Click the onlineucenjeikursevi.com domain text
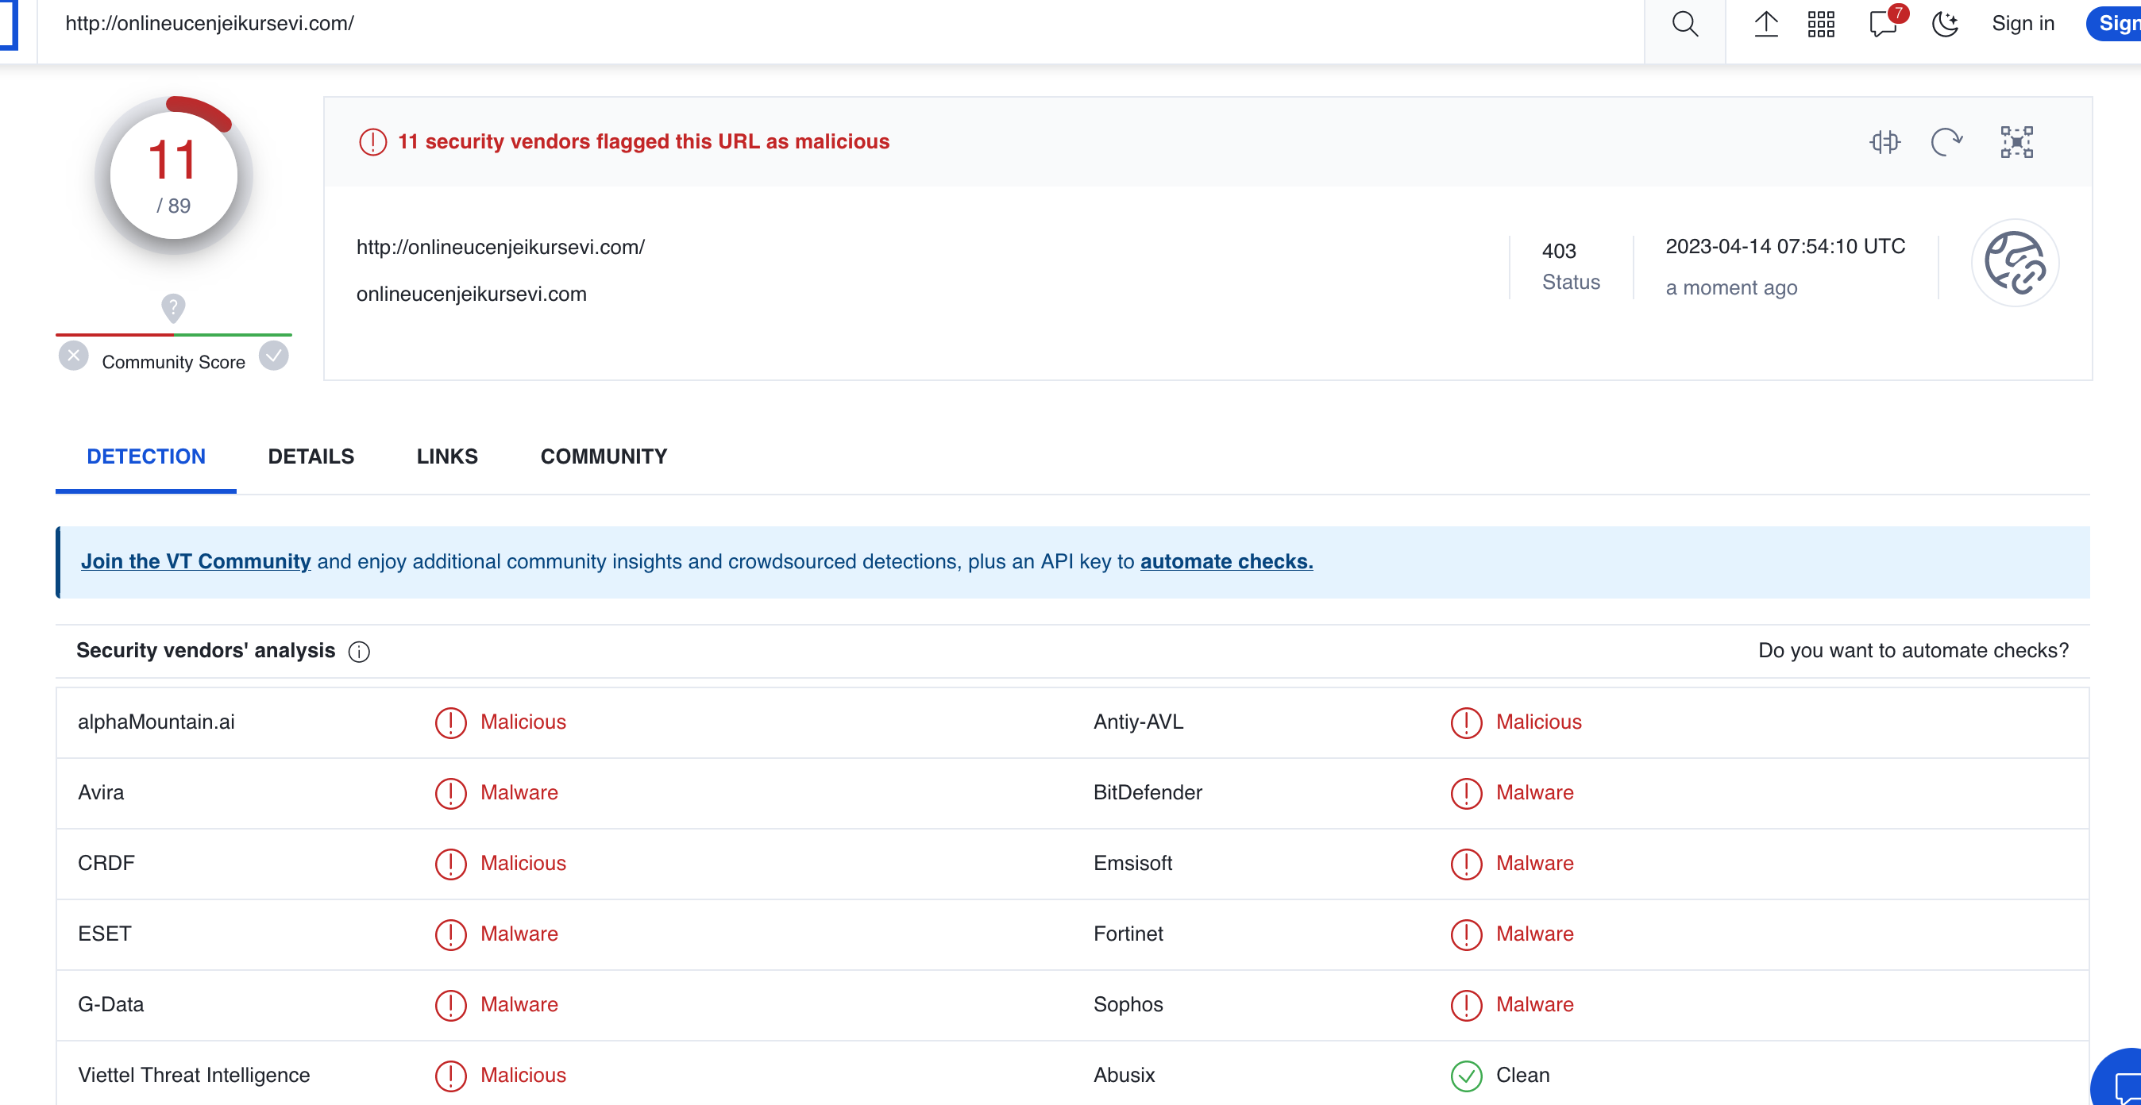Screen dimensions: 2141x1105 471,295
